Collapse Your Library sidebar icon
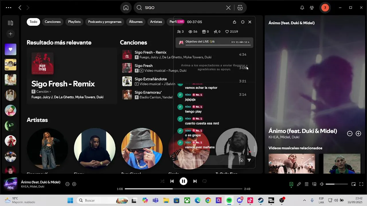Image resolution: width=367 pixels, height=206 pixels. [10, 23]
